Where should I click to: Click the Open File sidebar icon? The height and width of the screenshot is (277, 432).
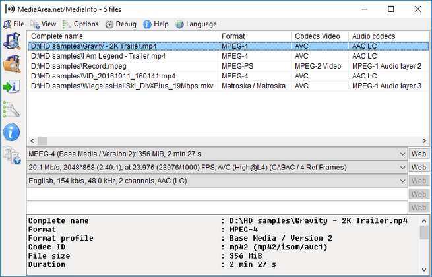(x=12, y=41)
